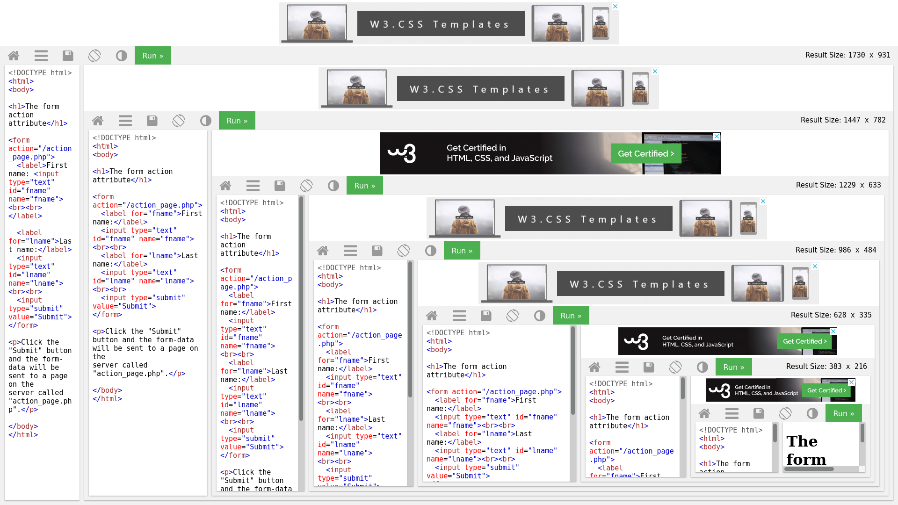Click Get Certified on the ad above the 383 x 216 toolbar
Image resolution: width=898 pixels, height=505 pixels.
point(804,341)
